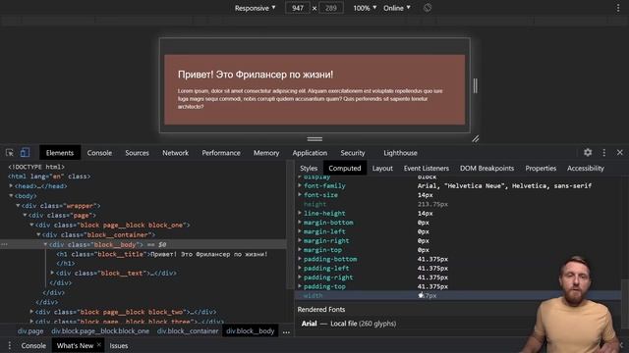Collapse the block__container node
The height and width of the screenshot is (353, 629).
(38, 235)
